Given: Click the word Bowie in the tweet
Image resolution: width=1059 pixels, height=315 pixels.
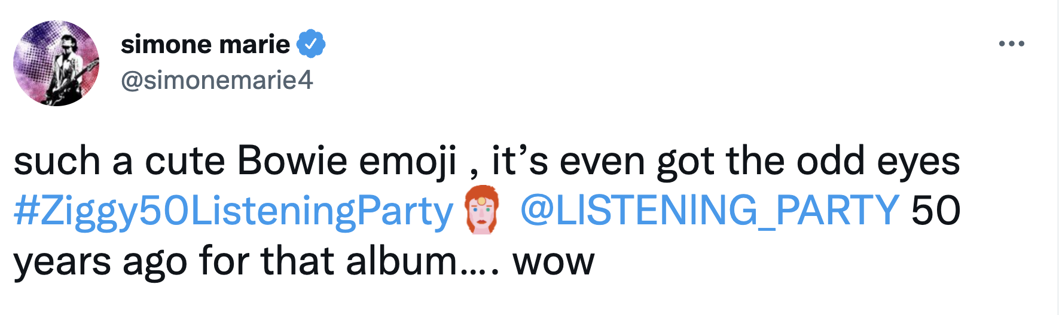Looking at the screenshot, I should 292,161.
